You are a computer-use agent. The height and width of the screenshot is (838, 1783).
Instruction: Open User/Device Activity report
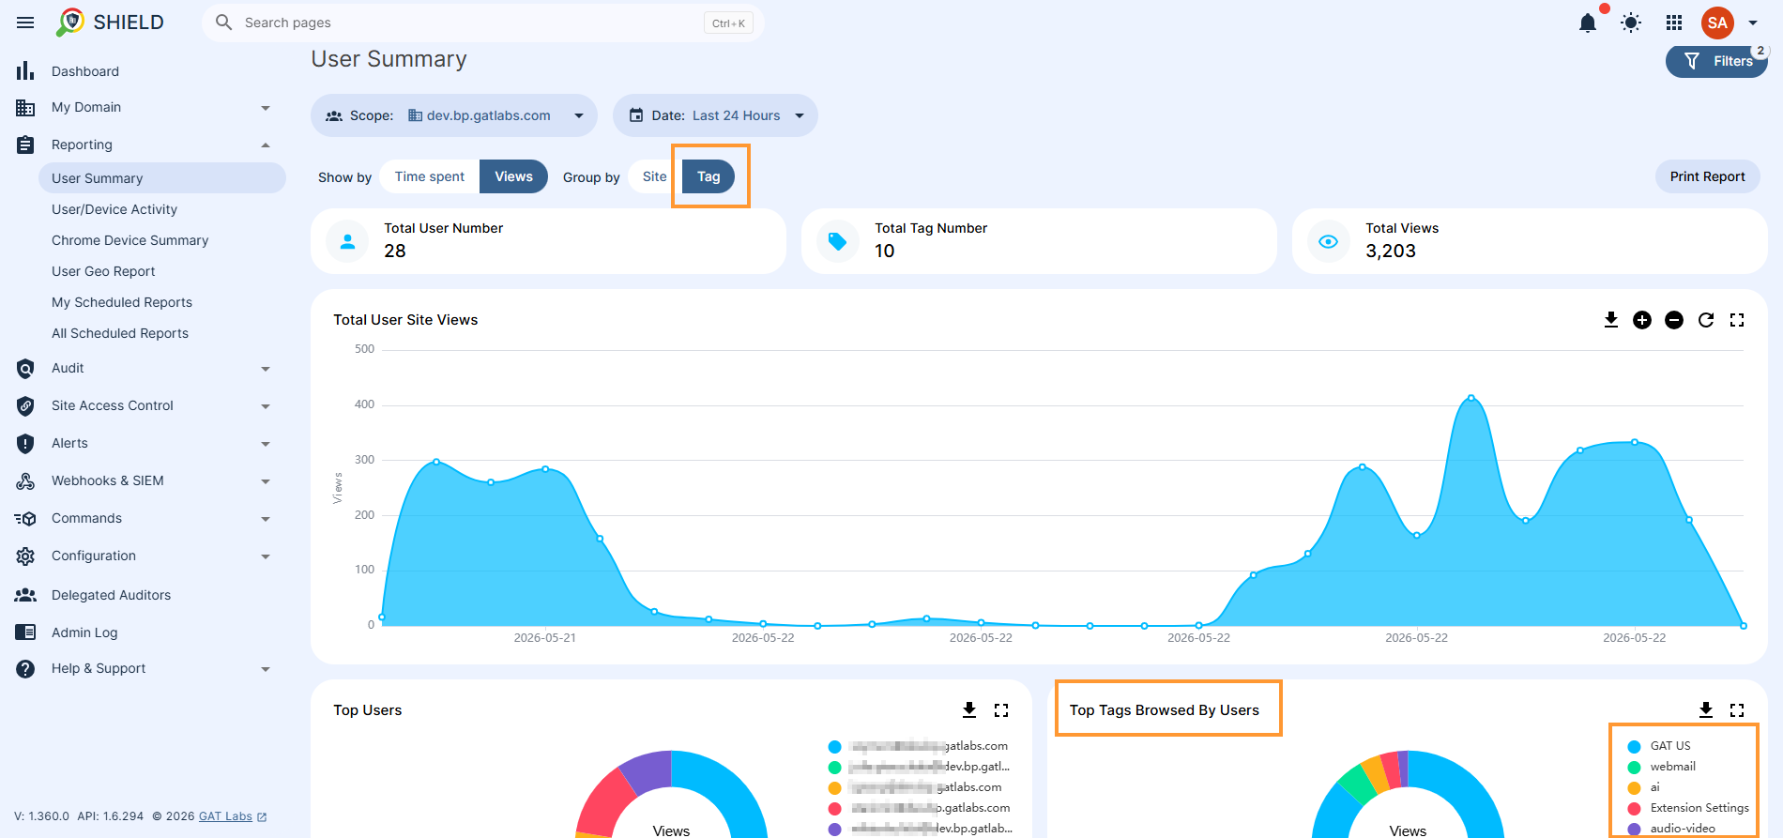114,209
